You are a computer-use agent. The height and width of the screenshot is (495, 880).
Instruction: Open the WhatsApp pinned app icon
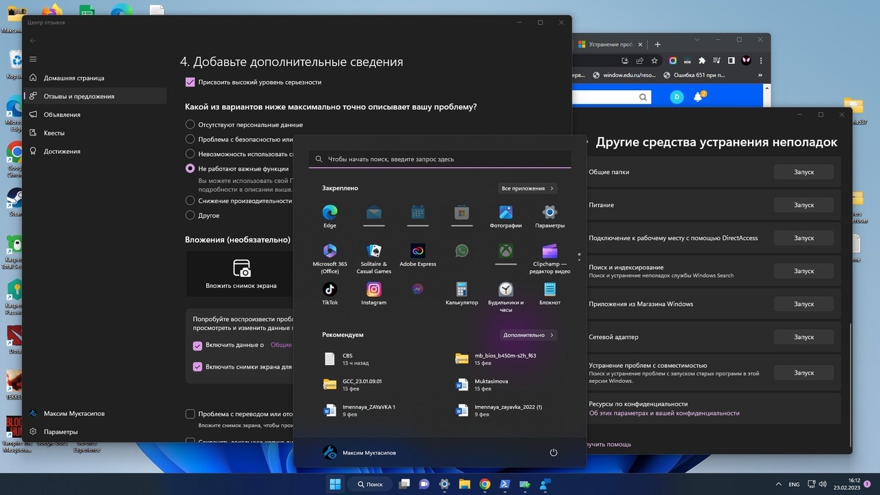(462, 251)
